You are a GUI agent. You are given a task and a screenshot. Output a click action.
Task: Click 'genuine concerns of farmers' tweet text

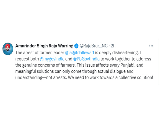pyautogui.click(x=48, y=65)
